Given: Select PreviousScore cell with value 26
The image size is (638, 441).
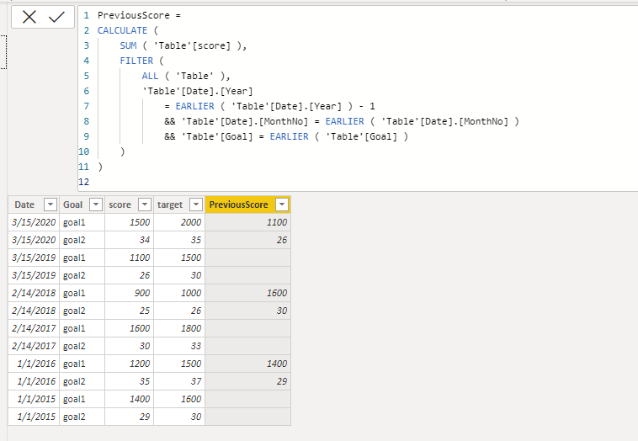Looking at the screenshot, I should coord(247,240).
